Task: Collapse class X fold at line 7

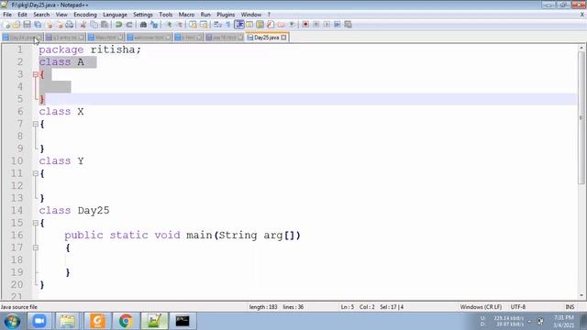Action: [36, 124]
